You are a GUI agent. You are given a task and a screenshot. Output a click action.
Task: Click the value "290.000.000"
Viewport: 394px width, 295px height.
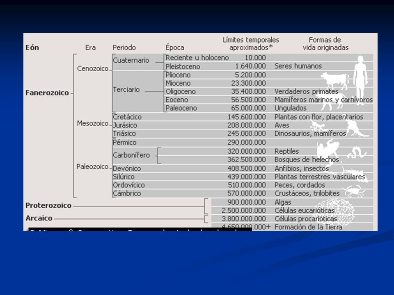(247, 143)
